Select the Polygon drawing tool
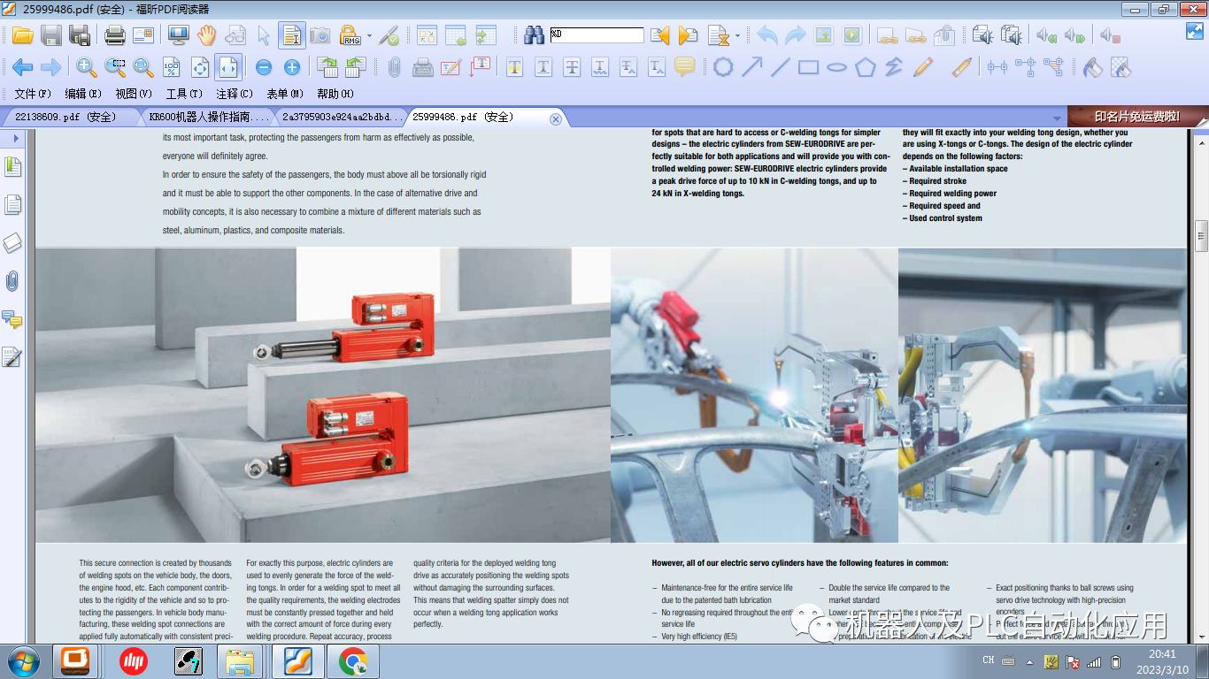Image resolution: width=1209 pixels, height=679 pixels. (865, 66)
